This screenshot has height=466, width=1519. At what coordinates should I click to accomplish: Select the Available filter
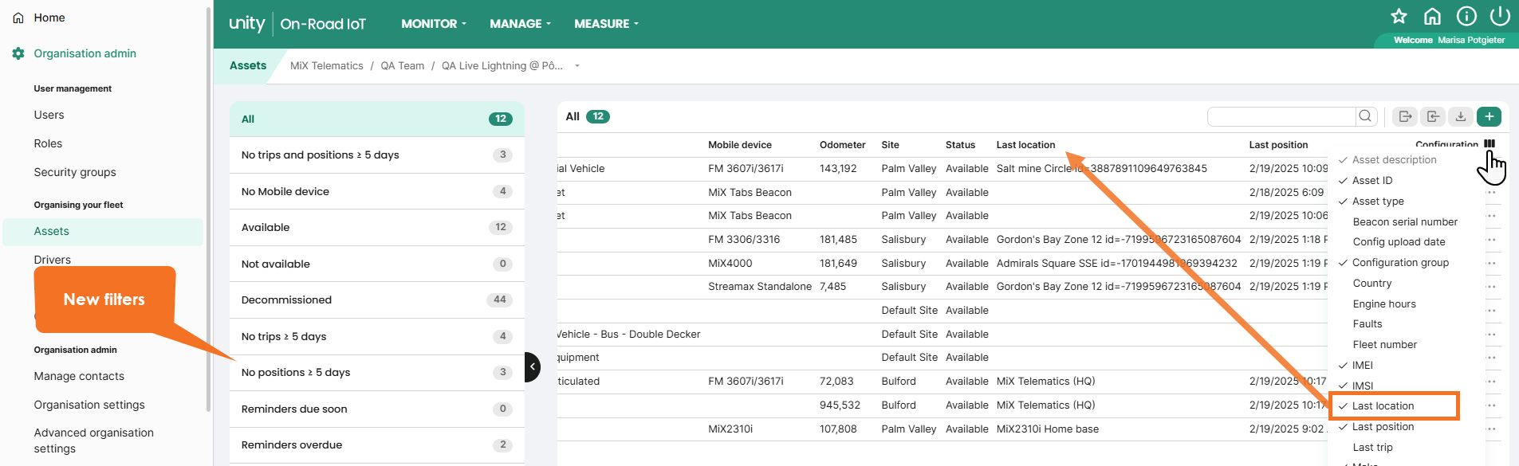pos(377,228)
